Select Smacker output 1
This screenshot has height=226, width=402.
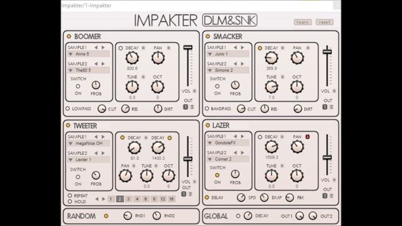tap(325, 107)
